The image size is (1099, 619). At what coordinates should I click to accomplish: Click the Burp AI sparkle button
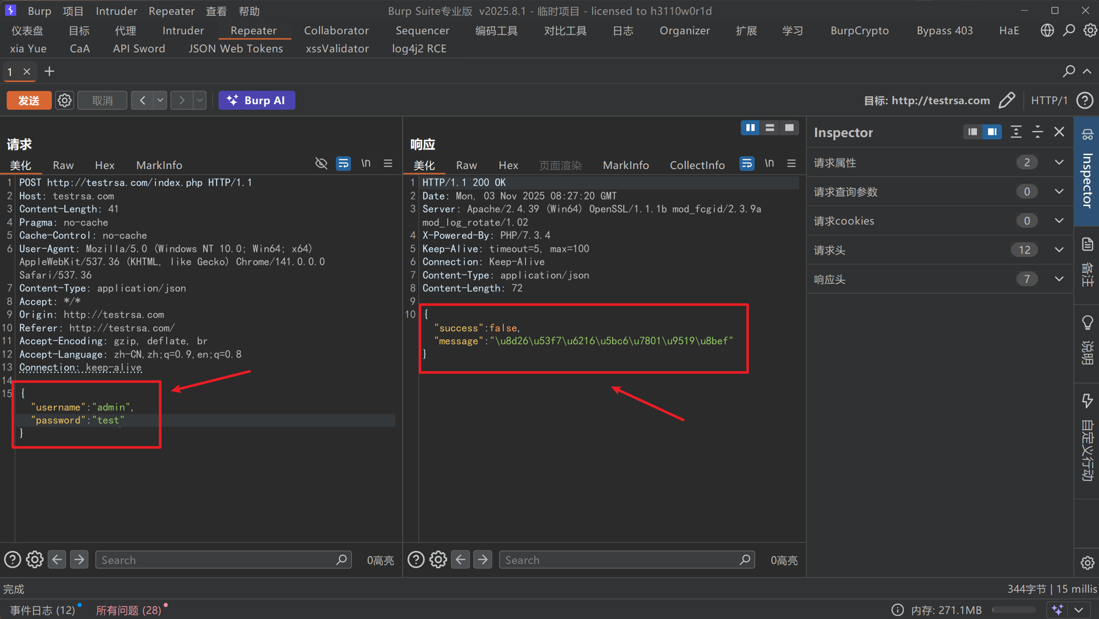(x=257, y=100)
